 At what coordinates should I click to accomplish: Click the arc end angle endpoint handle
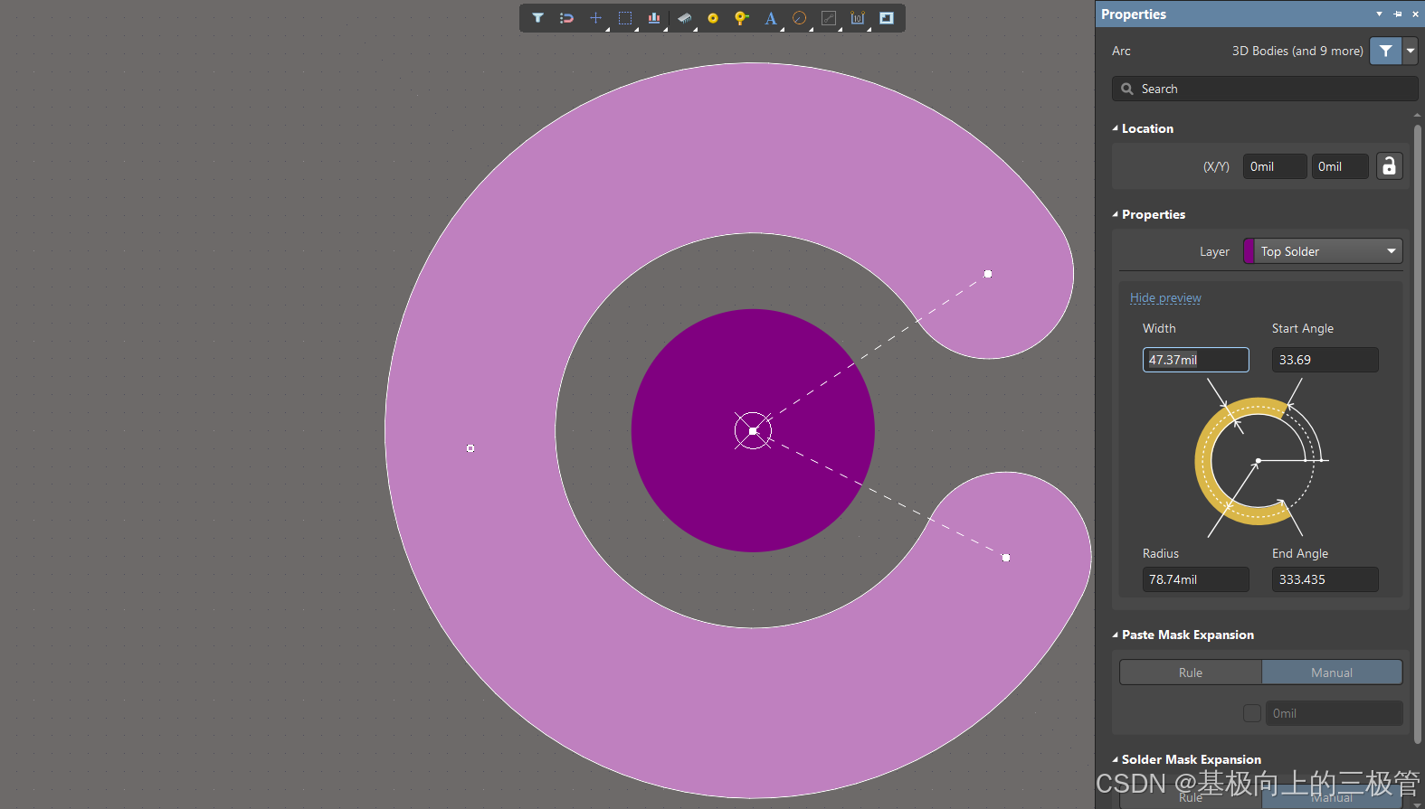coord(1006,558)
